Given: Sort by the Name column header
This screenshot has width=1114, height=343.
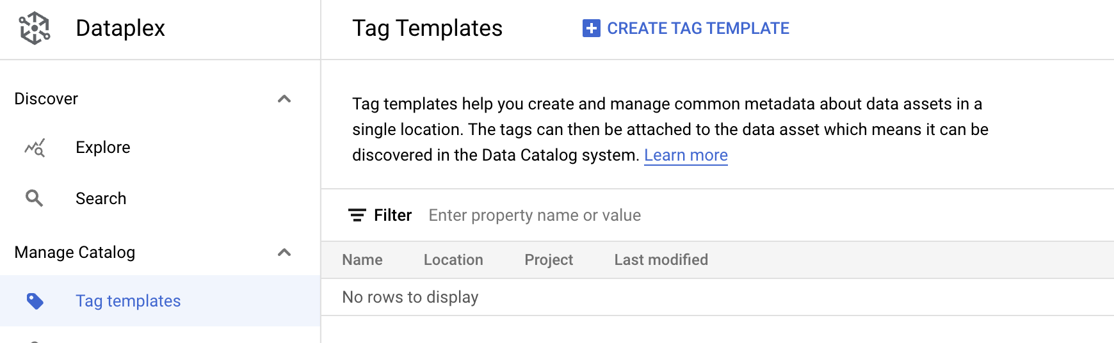Looking at the screenshot, I should (x=362, y=260).
